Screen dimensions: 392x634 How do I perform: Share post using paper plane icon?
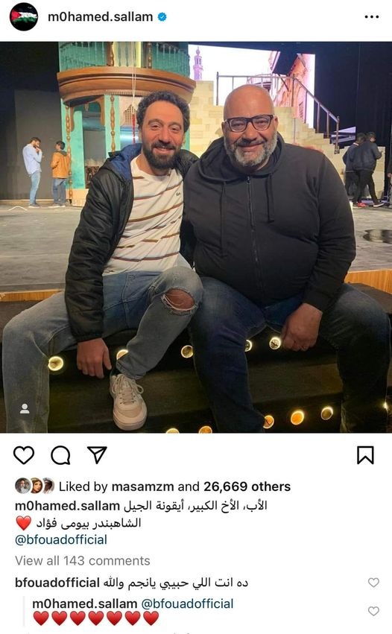(x=97, y=455)
